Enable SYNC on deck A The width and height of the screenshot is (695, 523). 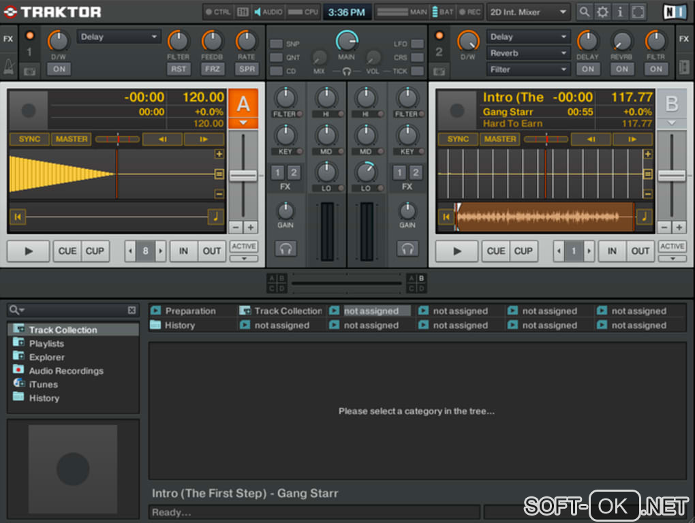[29, 139]
